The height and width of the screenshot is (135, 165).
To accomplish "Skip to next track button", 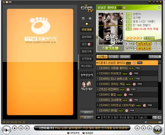I will point(27,128).
